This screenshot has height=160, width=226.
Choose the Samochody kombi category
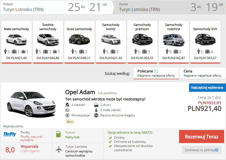[111, 42]
